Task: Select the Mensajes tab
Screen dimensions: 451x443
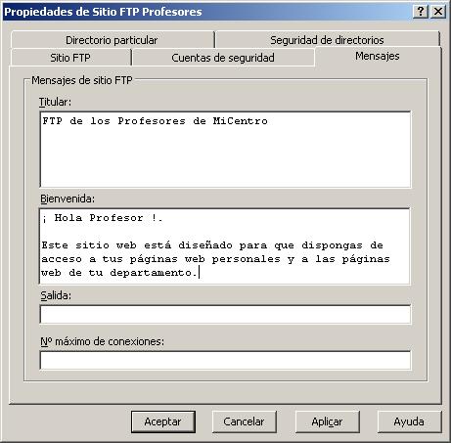Action: (378, 56)
